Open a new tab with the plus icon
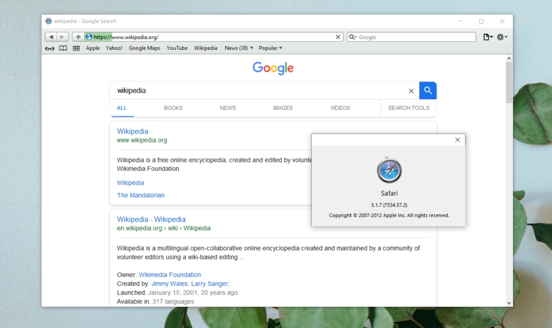The height and width of the screenshot is (328, 552). [x=78, y=37]
